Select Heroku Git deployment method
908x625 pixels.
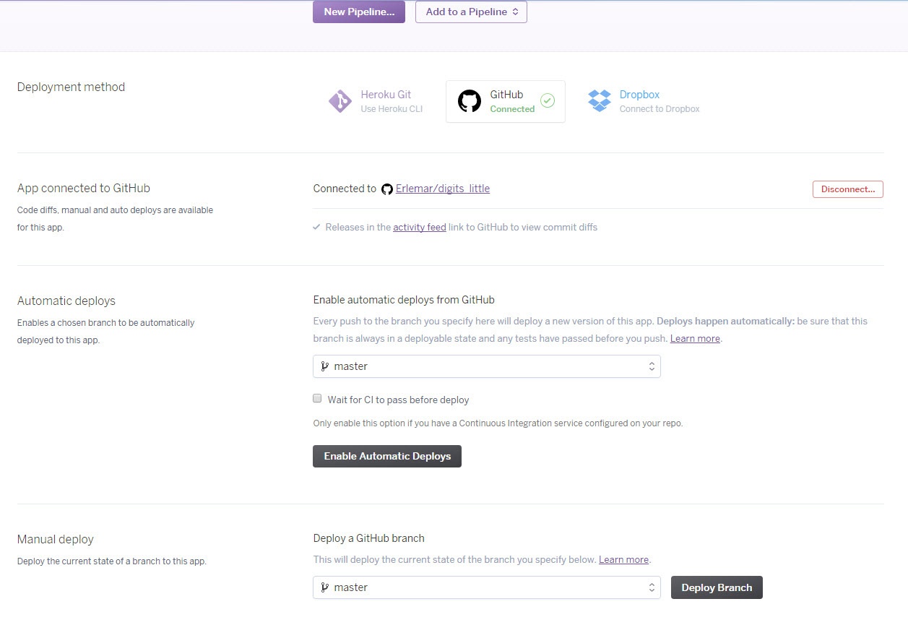[x=376, y=101]
